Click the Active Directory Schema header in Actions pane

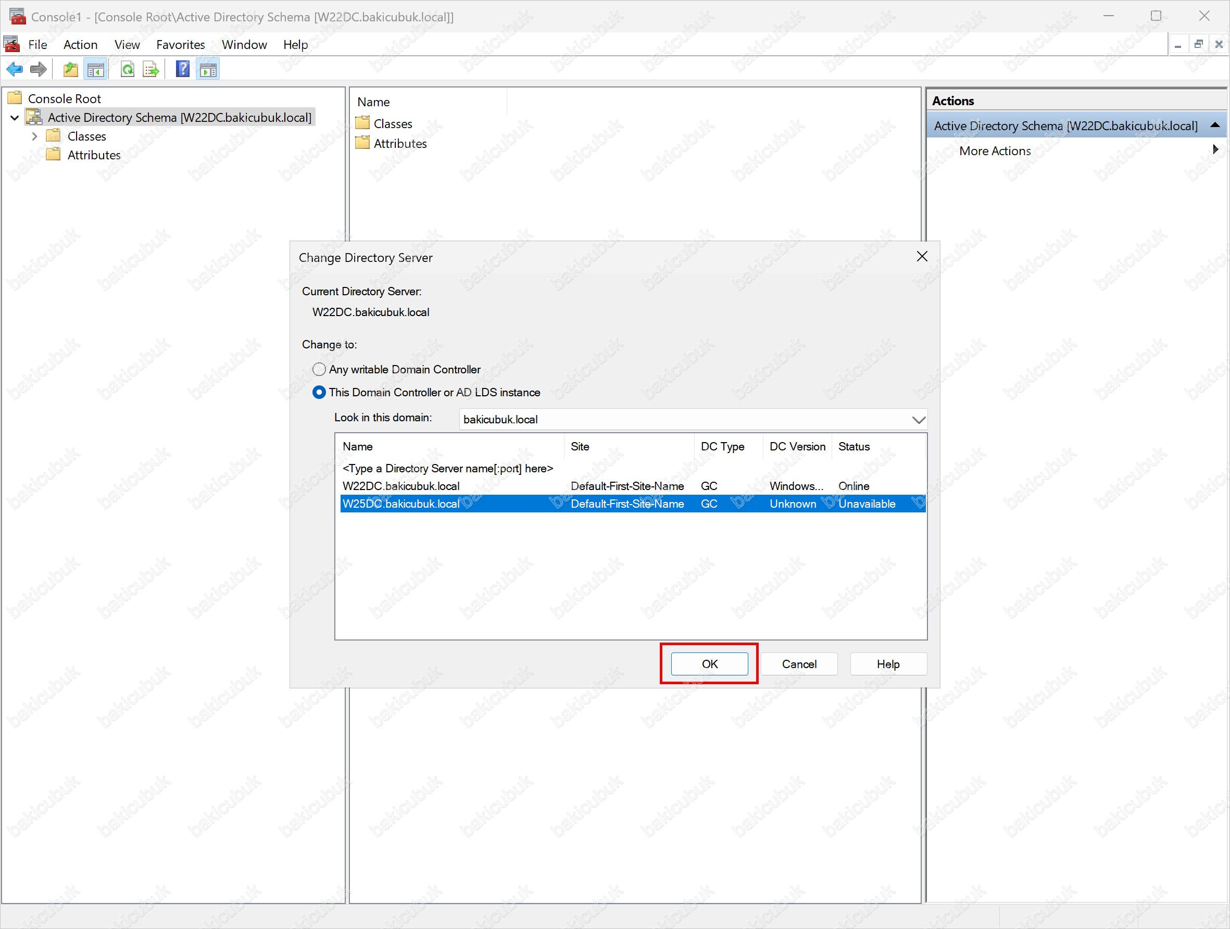tap(1076, 125)
